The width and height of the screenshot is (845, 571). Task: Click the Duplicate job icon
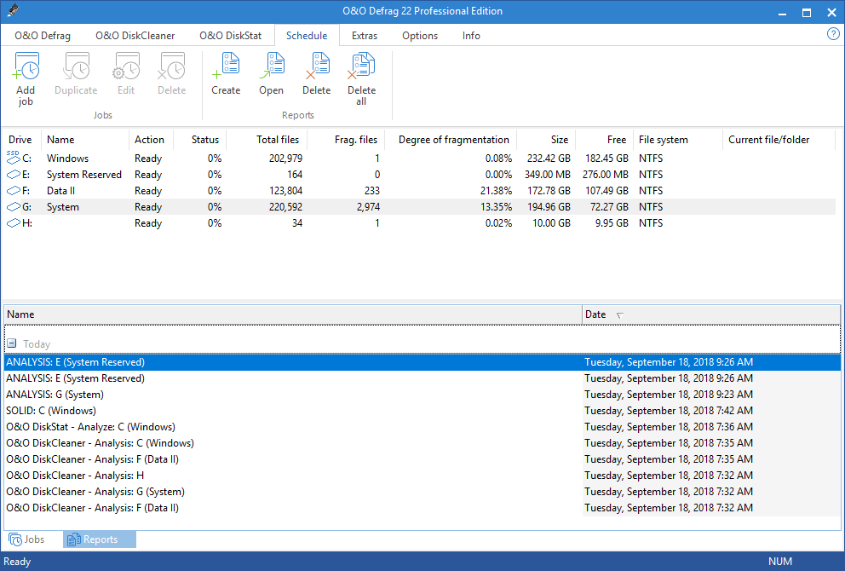tap(76, 66)
